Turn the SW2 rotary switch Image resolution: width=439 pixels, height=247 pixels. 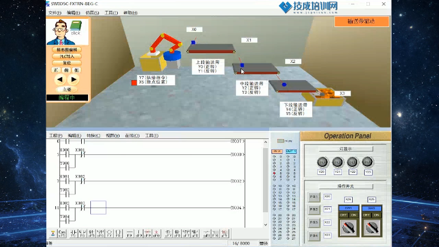pos(372,228)
